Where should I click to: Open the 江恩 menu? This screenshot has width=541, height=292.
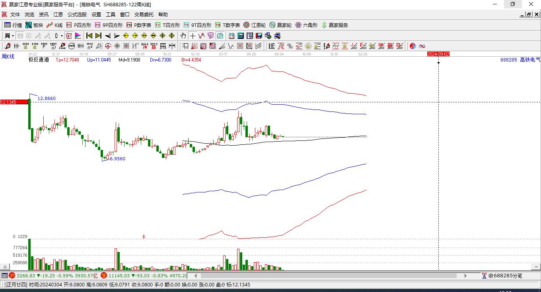point(58,15)
